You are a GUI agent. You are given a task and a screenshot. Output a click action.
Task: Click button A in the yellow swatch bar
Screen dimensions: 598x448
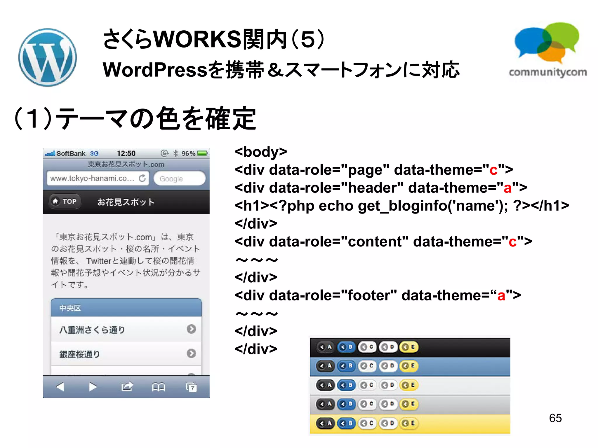(x=326, y=423)
